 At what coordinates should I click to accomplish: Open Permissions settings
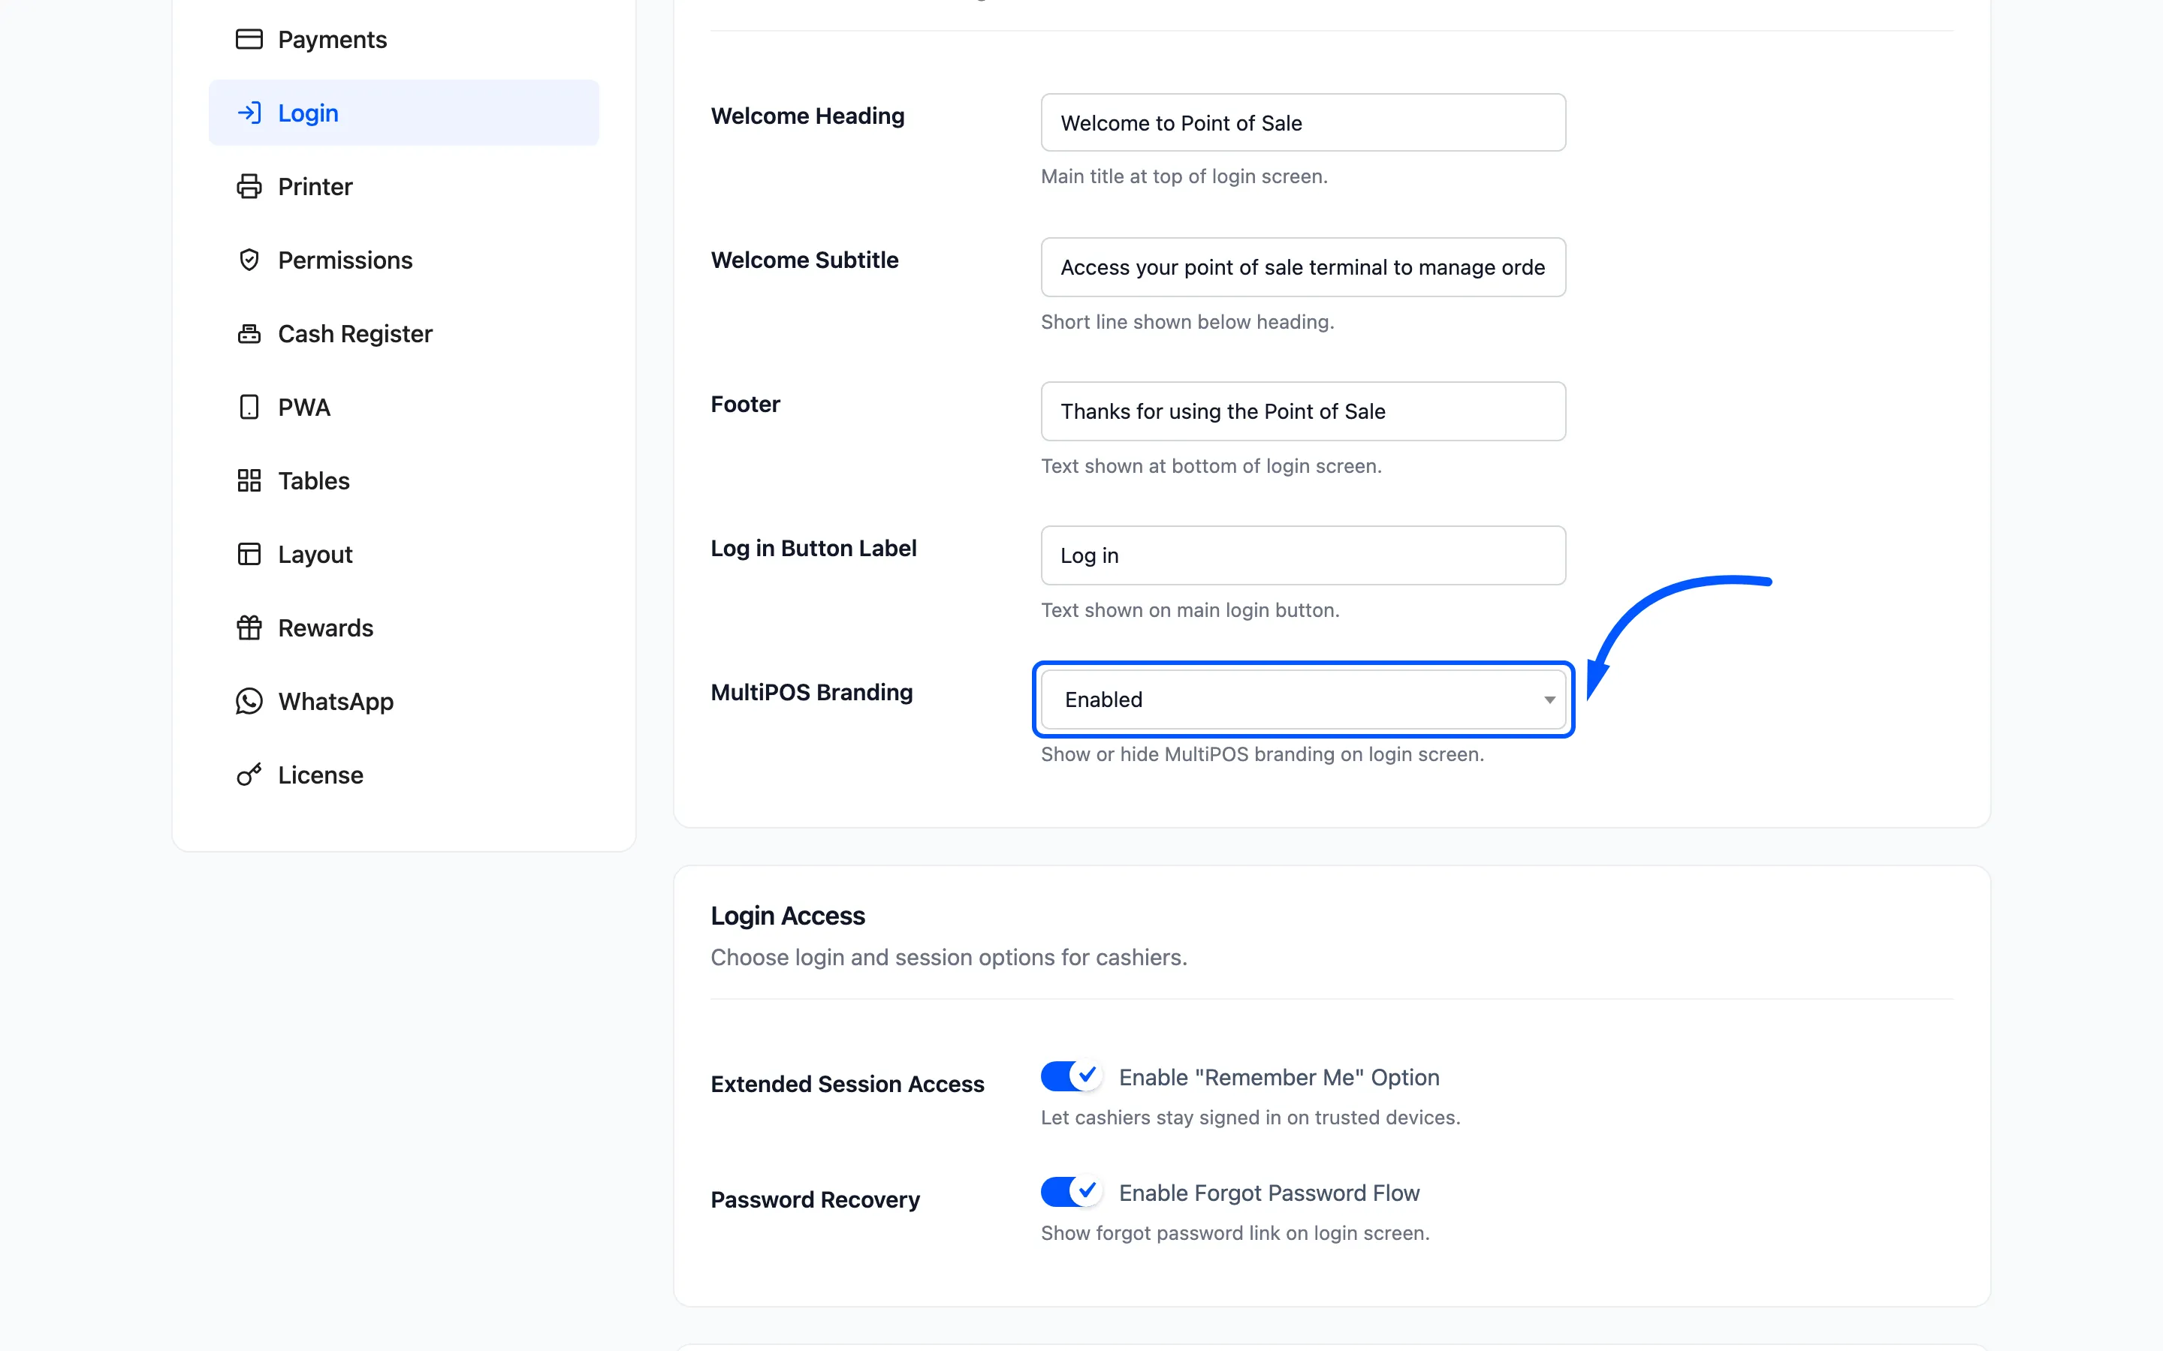click(403, 260)
